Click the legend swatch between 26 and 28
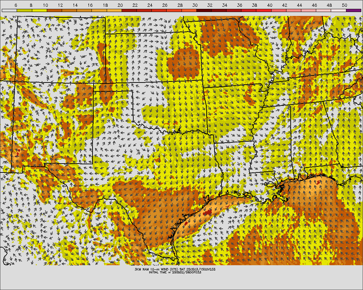Screen dimensions: 363x290 pyautogui.click(x=174, y=10)
